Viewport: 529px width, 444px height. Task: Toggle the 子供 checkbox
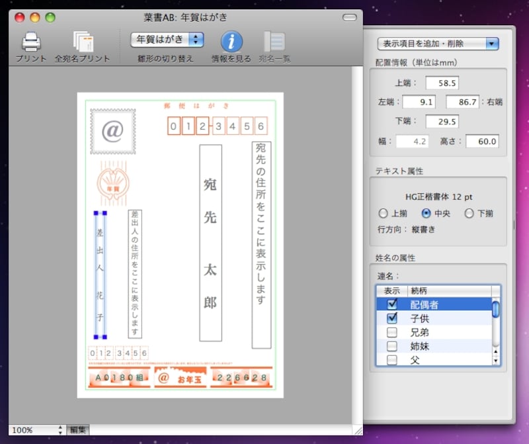coord(391,318)
